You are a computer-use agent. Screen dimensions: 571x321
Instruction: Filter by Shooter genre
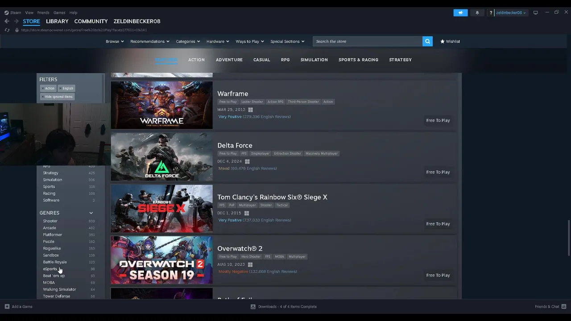tap(50, 221)
